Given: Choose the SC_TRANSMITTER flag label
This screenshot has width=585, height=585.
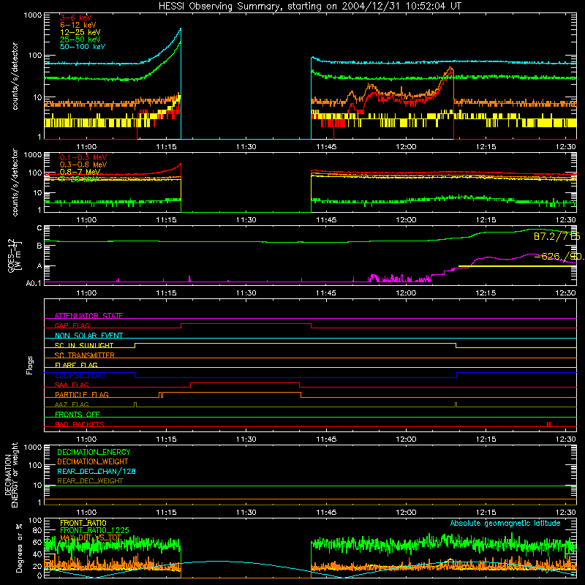Looking at the screenshot, I should tap(85, 355).
